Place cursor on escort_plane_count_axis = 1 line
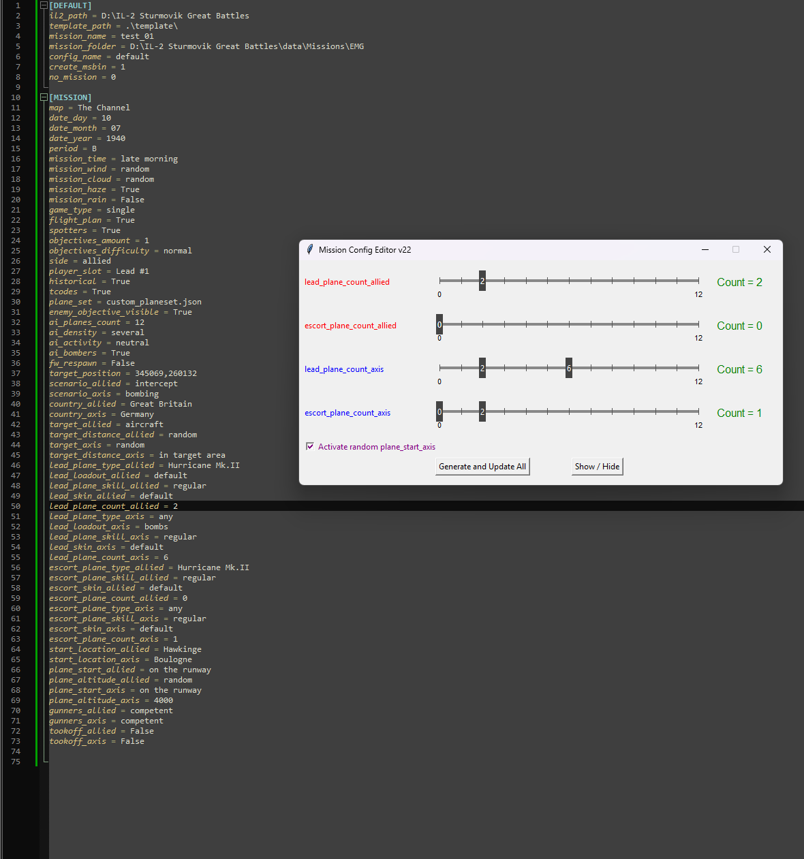 pos(114,639)
